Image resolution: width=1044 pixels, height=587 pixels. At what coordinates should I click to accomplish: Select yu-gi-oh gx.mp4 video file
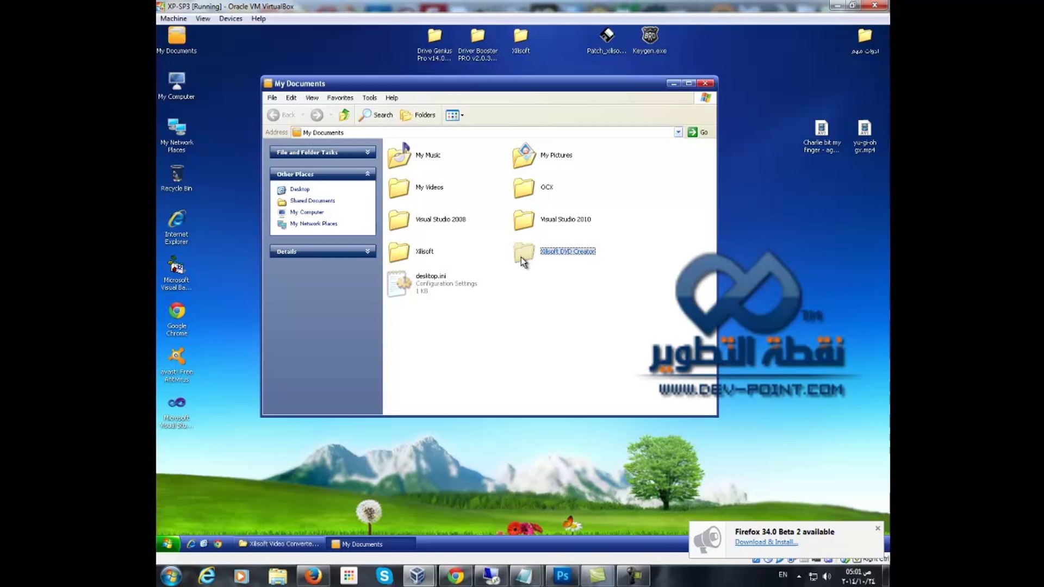865,136
